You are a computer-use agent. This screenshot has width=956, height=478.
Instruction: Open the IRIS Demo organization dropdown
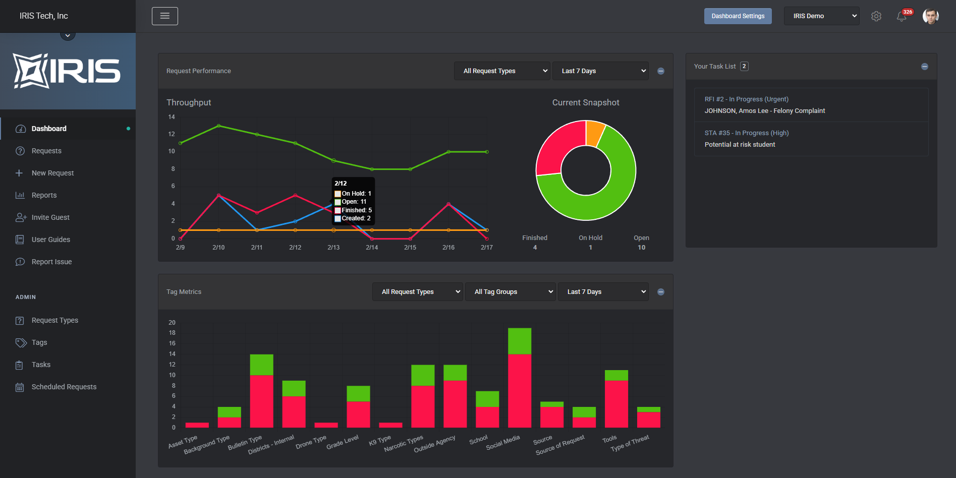click(x=822, y=16)
